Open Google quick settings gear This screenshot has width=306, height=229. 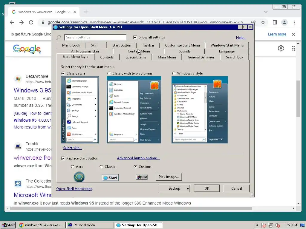[281, 48]
